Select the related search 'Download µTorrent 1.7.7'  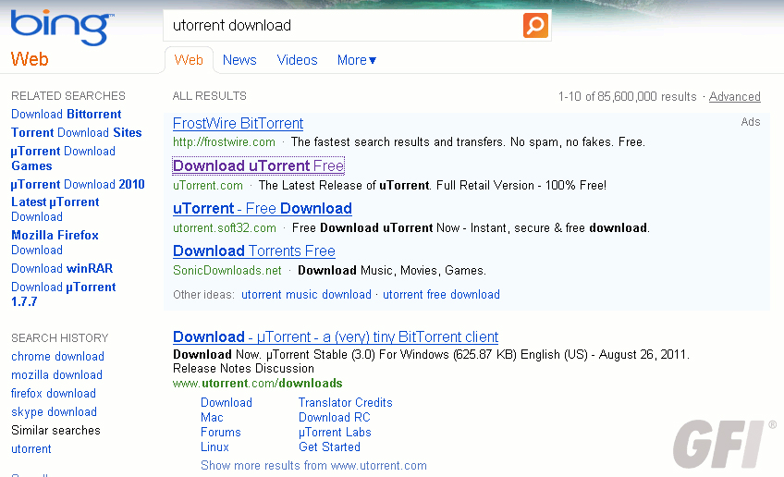64,295
